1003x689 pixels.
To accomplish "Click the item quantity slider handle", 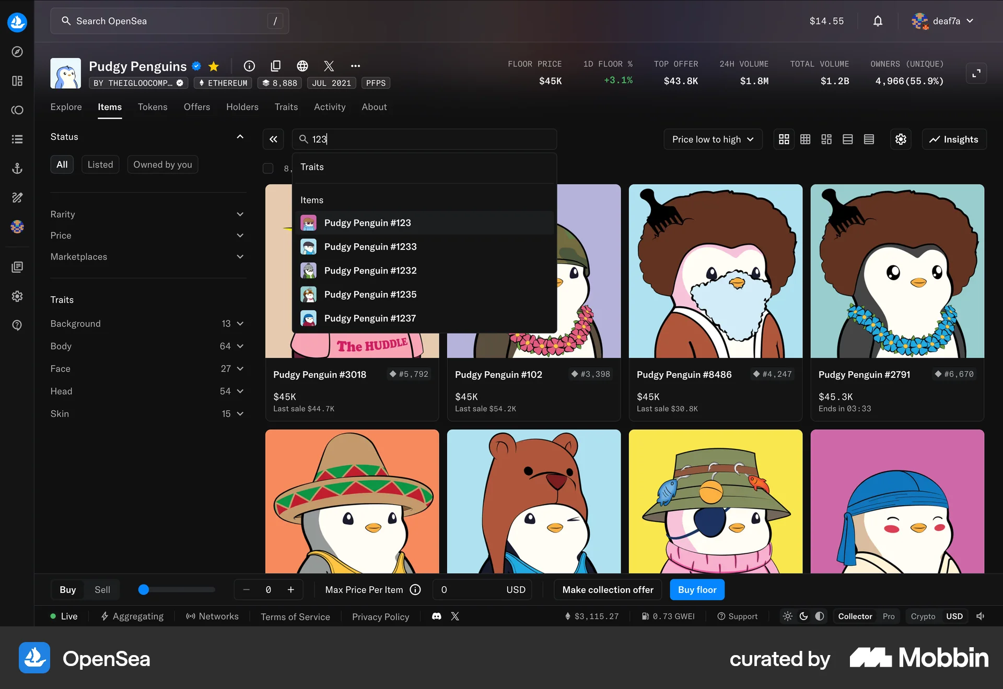I will (x=144, y=590).
